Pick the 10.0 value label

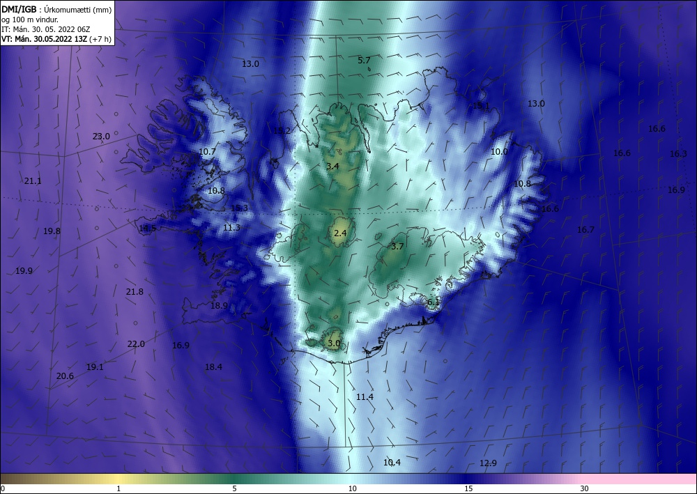point(499,151)
